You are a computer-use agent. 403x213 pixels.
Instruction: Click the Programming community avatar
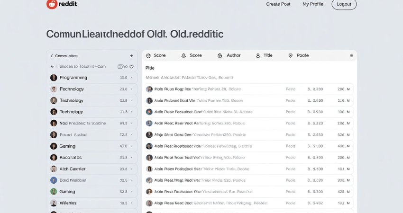(x=54, y=78)
